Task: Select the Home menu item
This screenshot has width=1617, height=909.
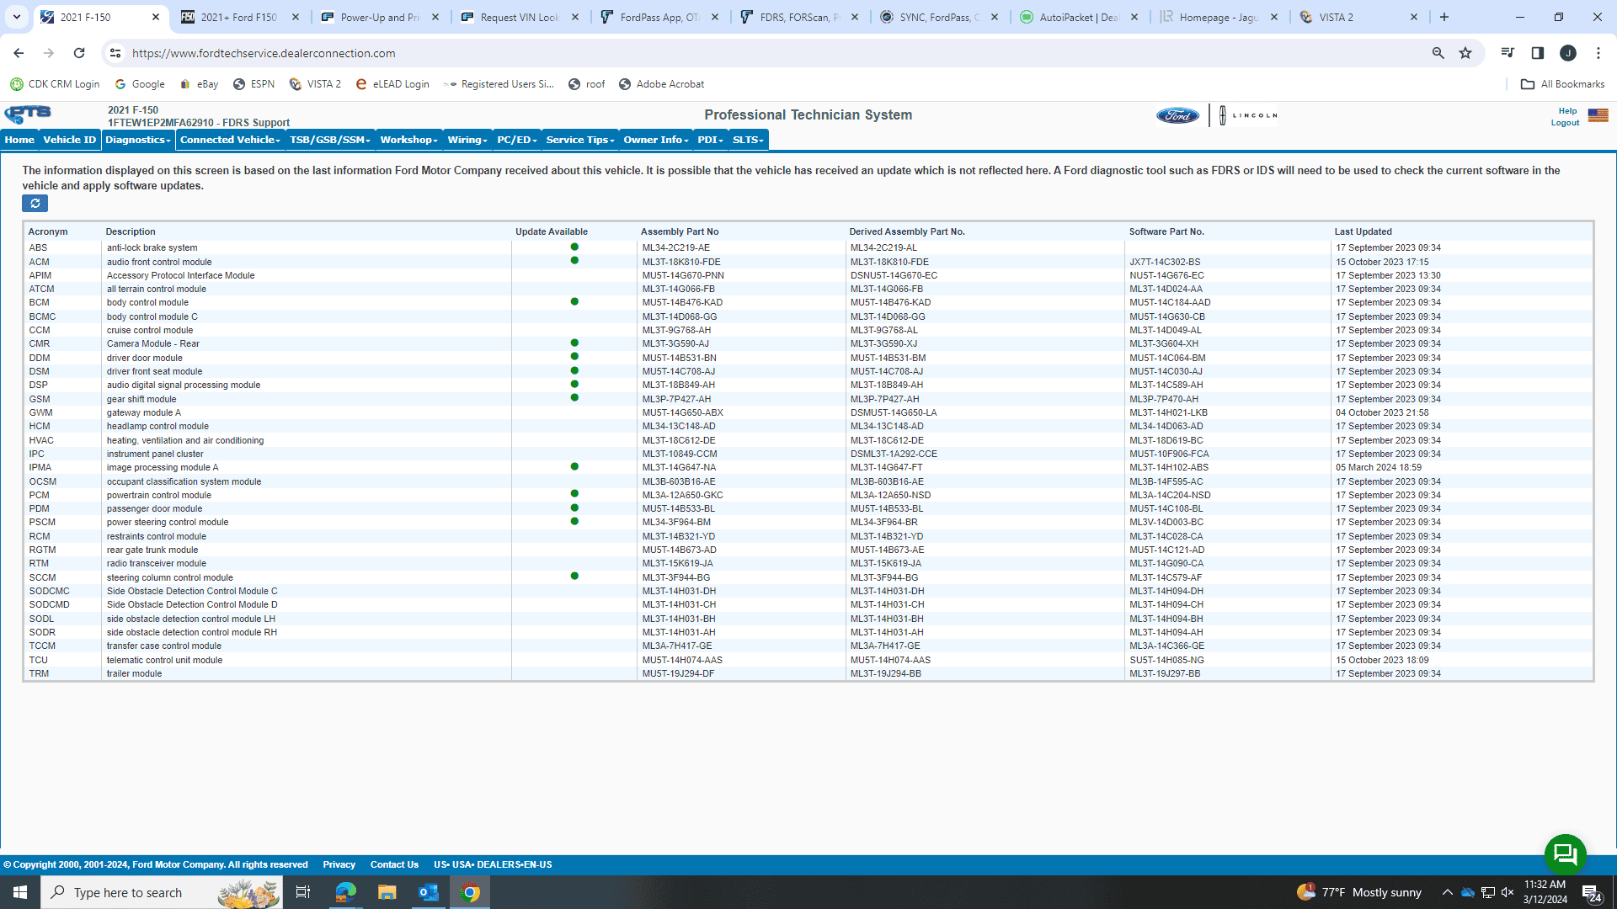Action: 19,140
